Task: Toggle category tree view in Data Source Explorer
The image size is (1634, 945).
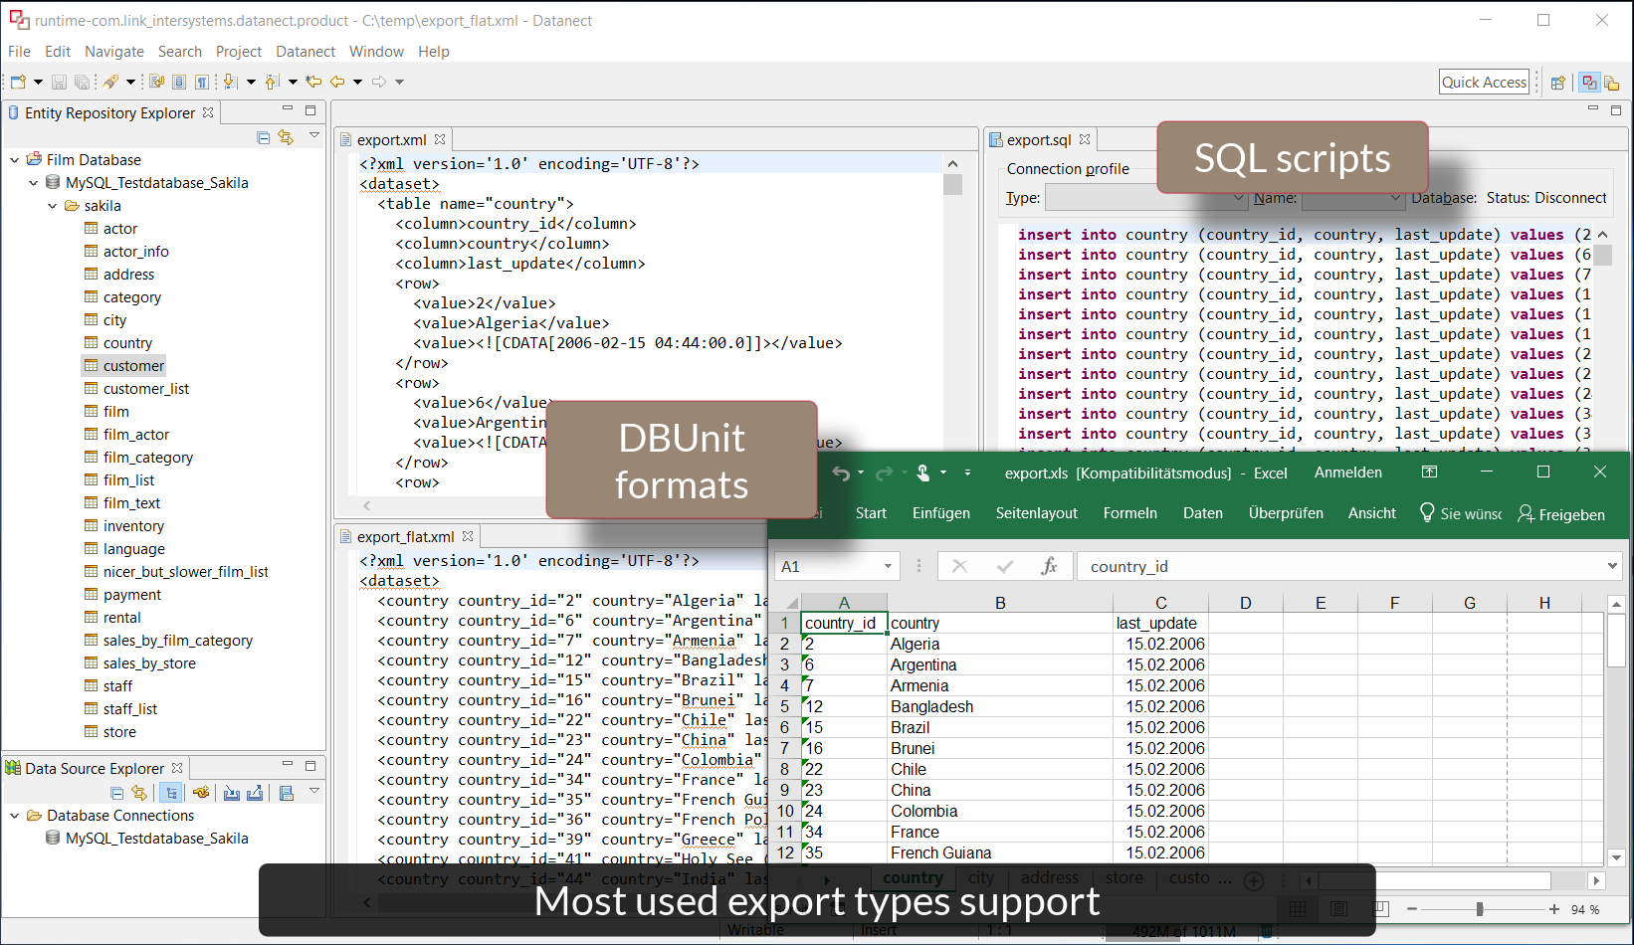Action: pyautogui.click(x=171, y=793)
